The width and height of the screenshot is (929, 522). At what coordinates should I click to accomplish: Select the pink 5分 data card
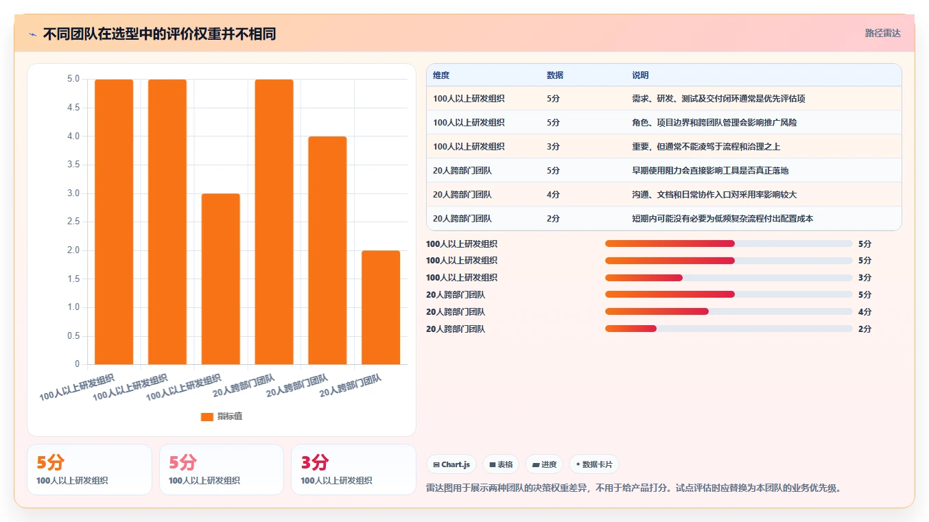[222, 469]
